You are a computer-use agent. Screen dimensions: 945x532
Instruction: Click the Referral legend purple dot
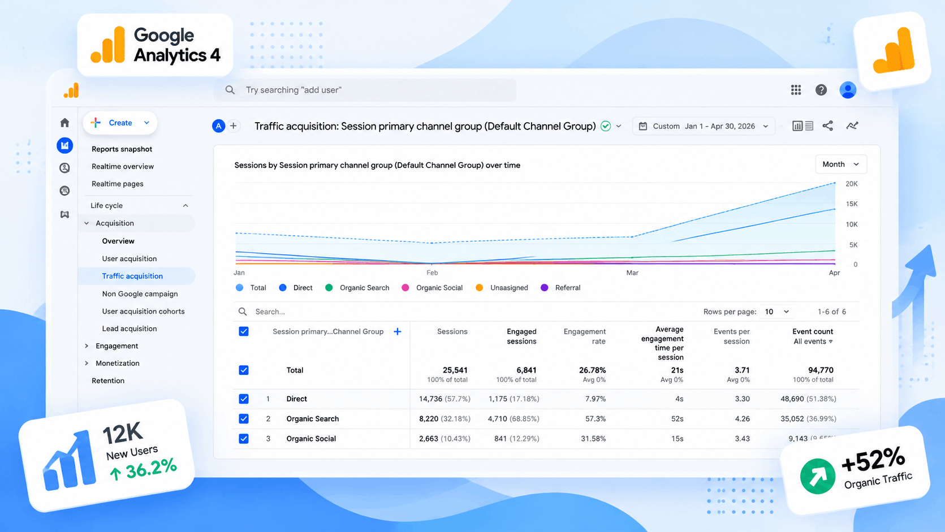pos(545,288)
